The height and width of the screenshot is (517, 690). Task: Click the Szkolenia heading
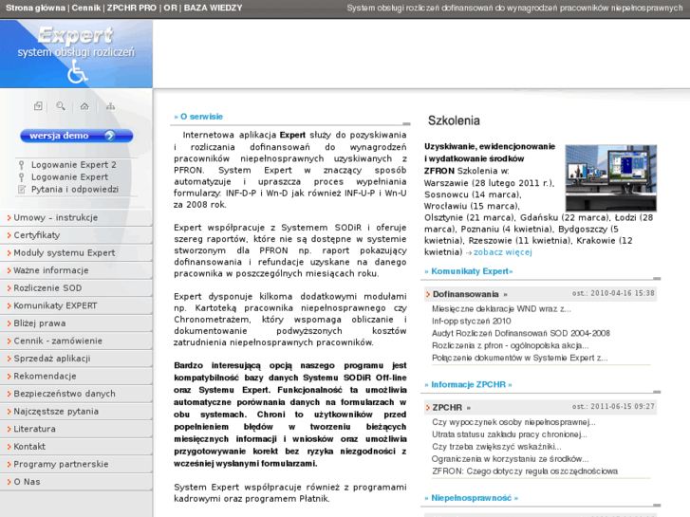(x=454, y=120)
